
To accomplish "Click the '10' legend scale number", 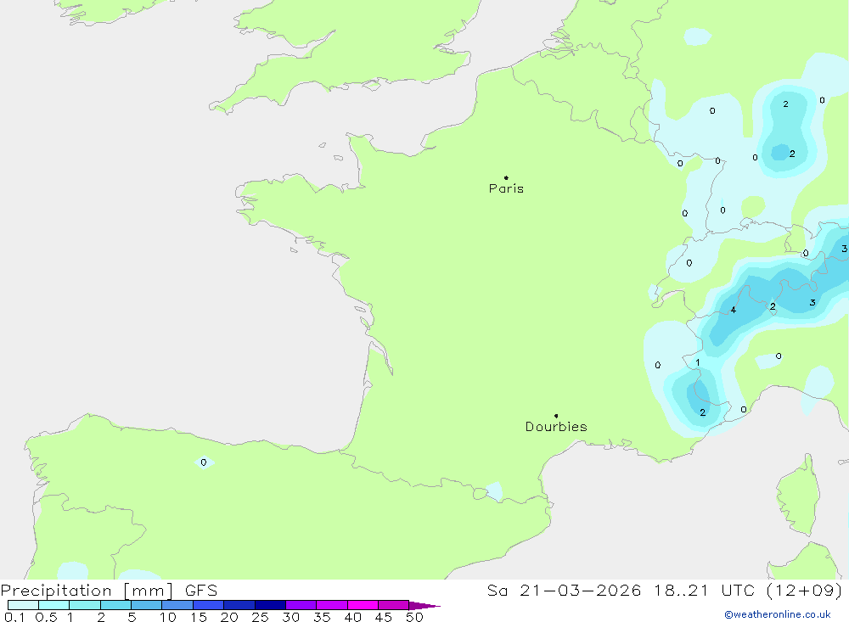I will [x=168, y=617].
